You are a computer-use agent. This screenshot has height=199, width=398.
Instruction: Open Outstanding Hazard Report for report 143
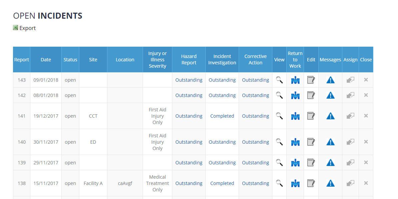coord(189,80)
